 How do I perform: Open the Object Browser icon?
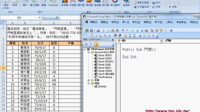161,30
